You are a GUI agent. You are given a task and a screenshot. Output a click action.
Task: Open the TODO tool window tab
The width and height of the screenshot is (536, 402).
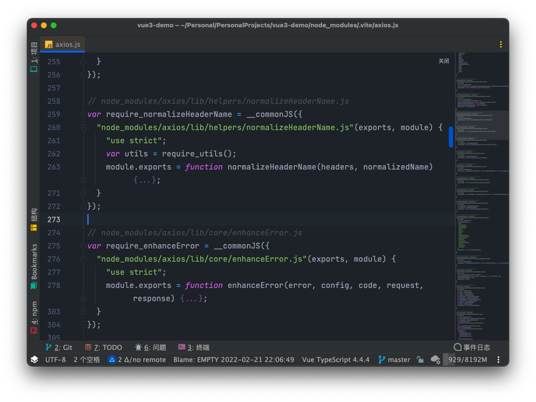[104, 347]
